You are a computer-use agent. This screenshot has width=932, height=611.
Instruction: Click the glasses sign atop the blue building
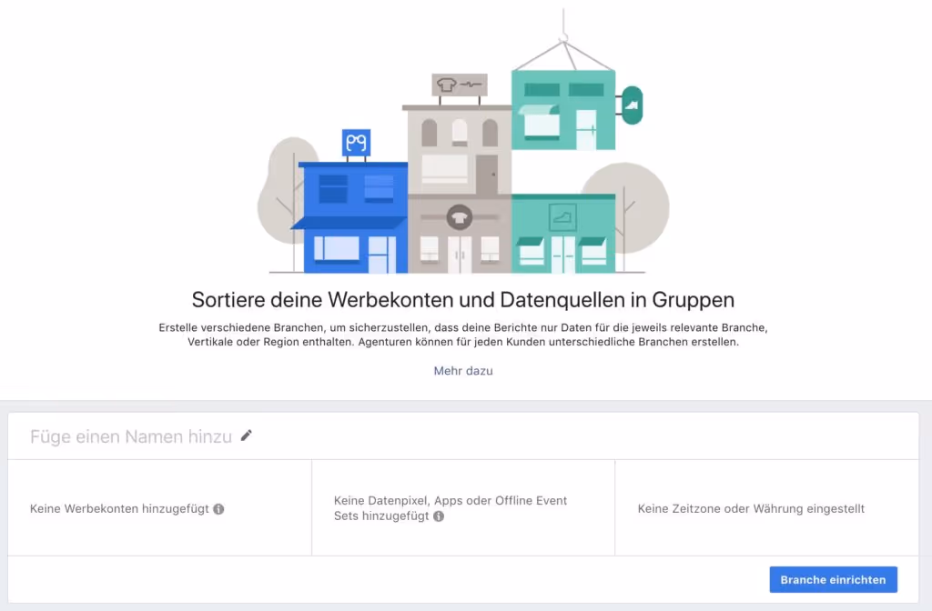pyautogui.click(x=356, y=143)
